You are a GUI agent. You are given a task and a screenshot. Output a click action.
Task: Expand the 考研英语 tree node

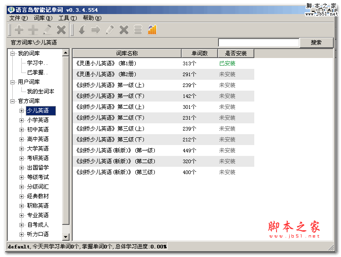coord(21,158)
